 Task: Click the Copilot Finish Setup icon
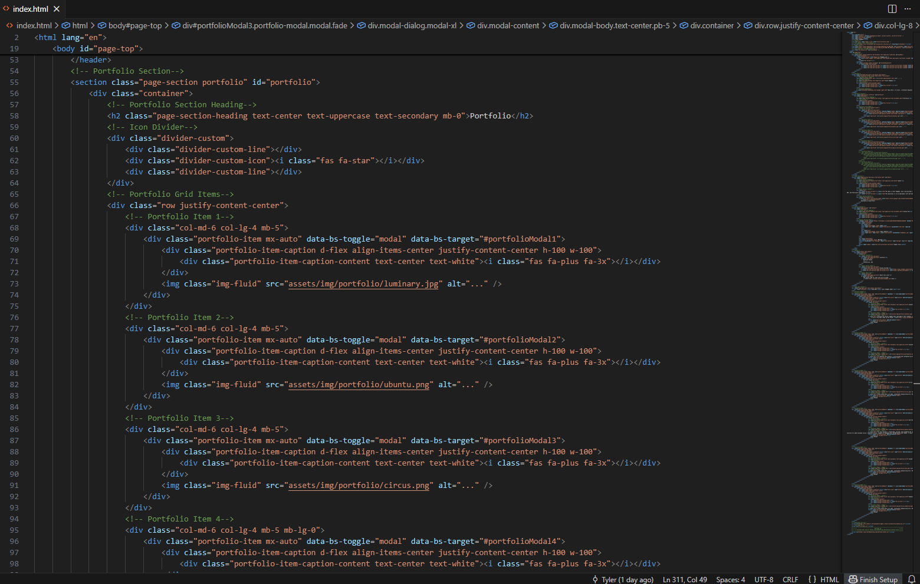click(853, 579)
